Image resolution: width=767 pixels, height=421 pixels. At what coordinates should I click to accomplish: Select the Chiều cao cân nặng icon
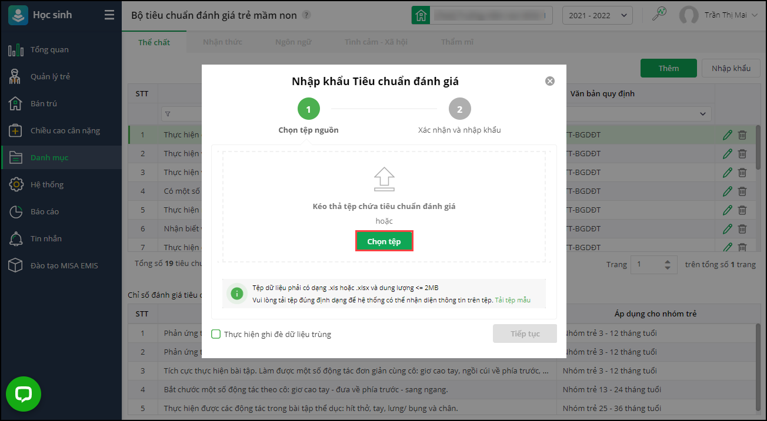tap(16, 130)
